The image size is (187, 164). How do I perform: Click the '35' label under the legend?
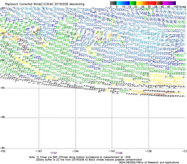156,7
